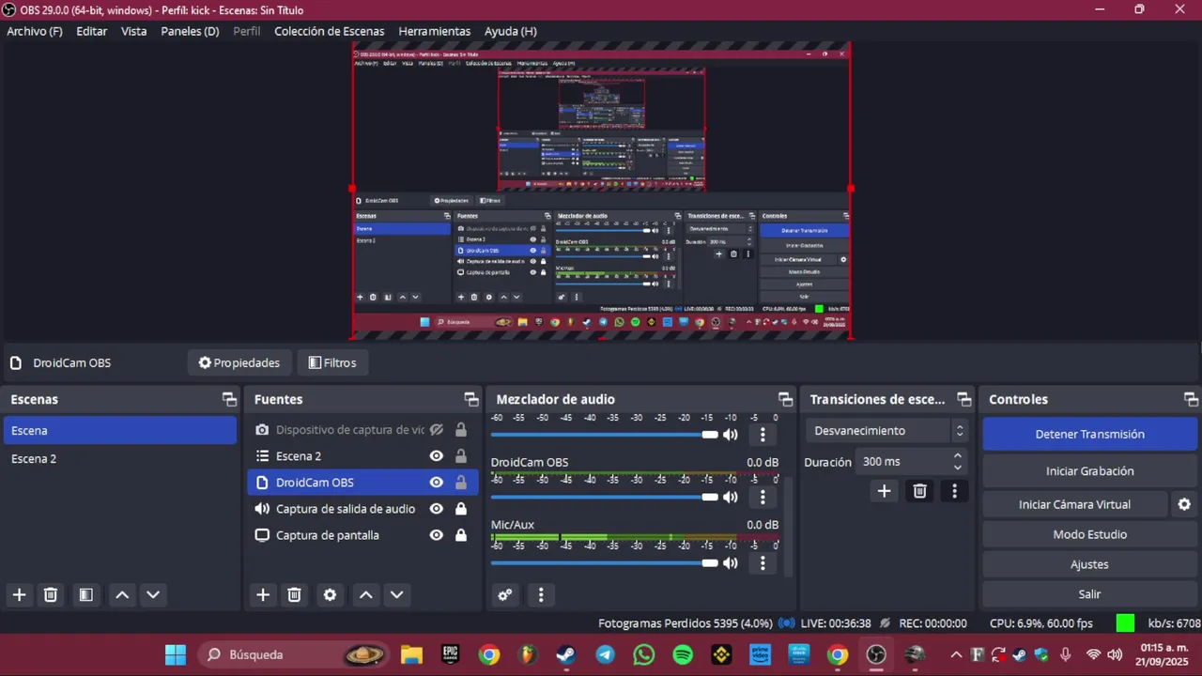Open Propiedades of selected source
Image resolution: width=1202 pixels, height=676 pixels.
click(239, 362)
